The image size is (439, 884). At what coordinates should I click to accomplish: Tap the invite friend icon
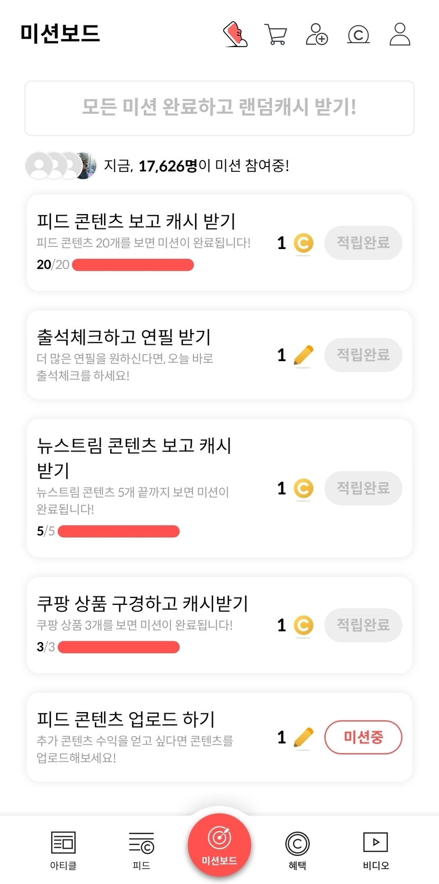317,34
